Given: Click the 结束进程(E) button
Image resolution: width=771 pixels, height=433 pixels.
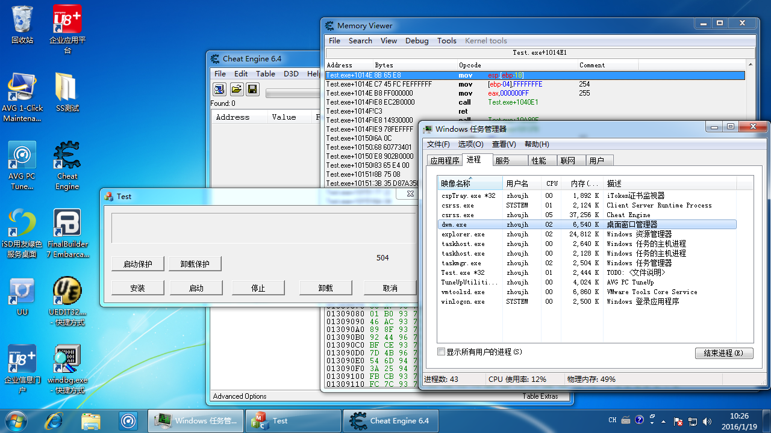Looking at the screenshot, I should coord(724,353).
